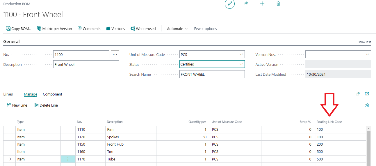Click the Spokes description cell
This screenshot has height=166, width=376.
(x=131, y=137)
